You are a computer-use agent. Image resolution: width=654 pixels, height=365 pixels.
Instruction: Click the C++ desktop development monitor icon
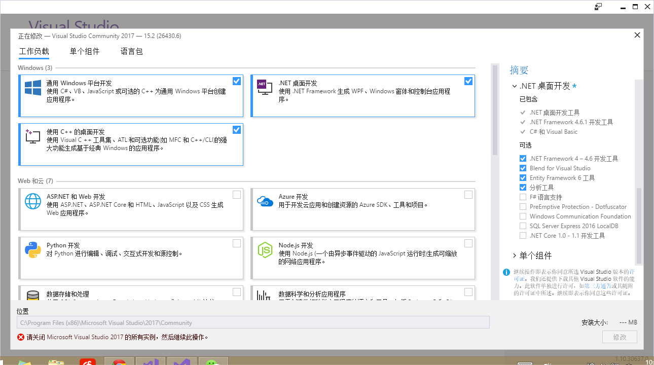pyautogui.click(x=32, y=136)
